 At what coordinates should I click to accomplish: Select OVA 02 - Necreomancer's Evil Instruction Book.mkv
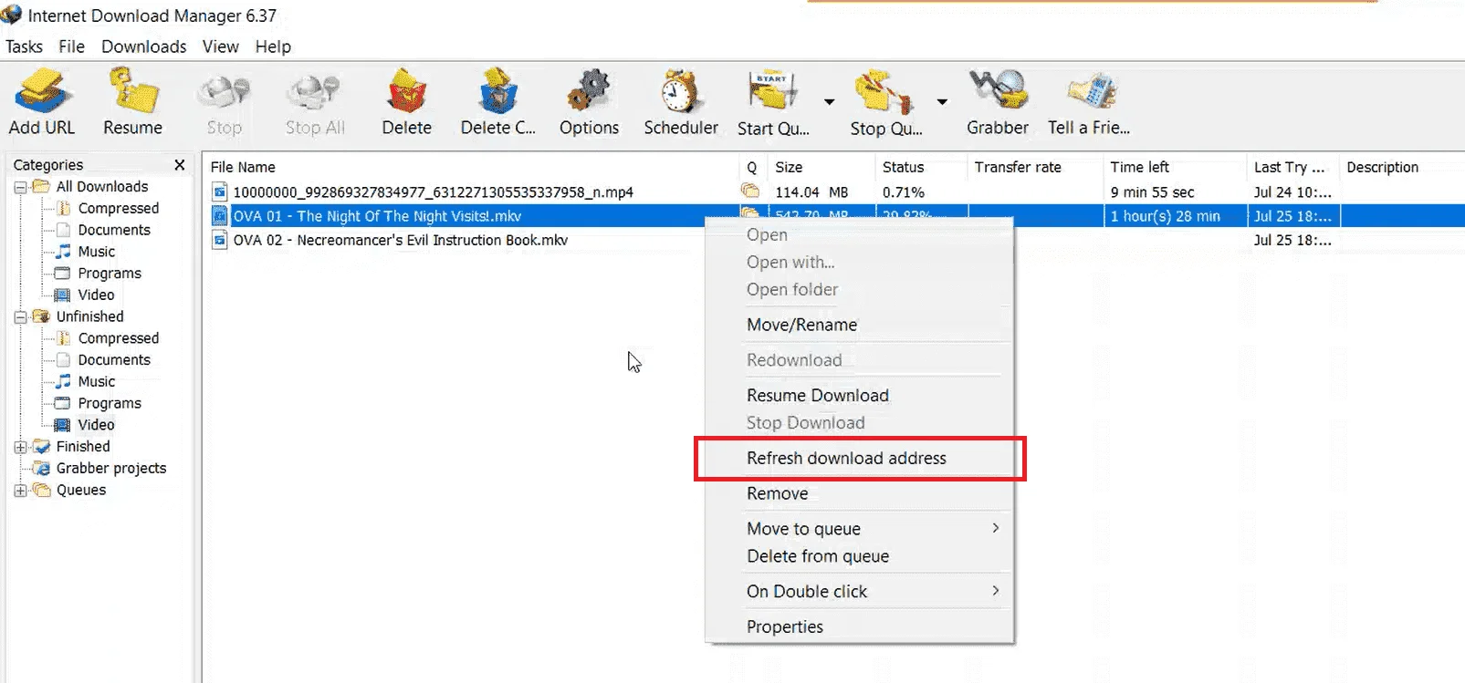[400, 241]
